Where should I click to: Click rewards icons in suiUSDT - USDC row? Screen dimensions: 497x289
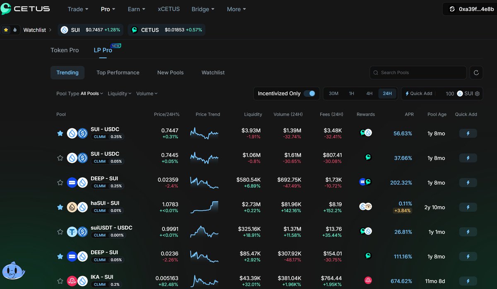(x=366, y=231)
